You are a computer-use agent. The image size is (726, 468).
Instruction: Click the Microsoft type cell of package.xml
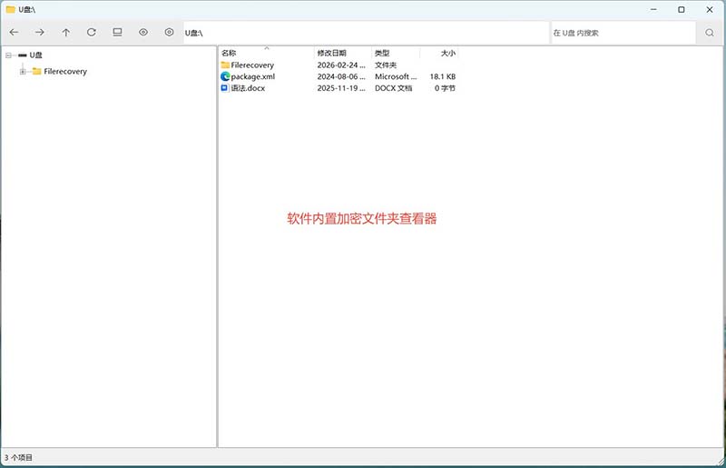coord(396,76)
